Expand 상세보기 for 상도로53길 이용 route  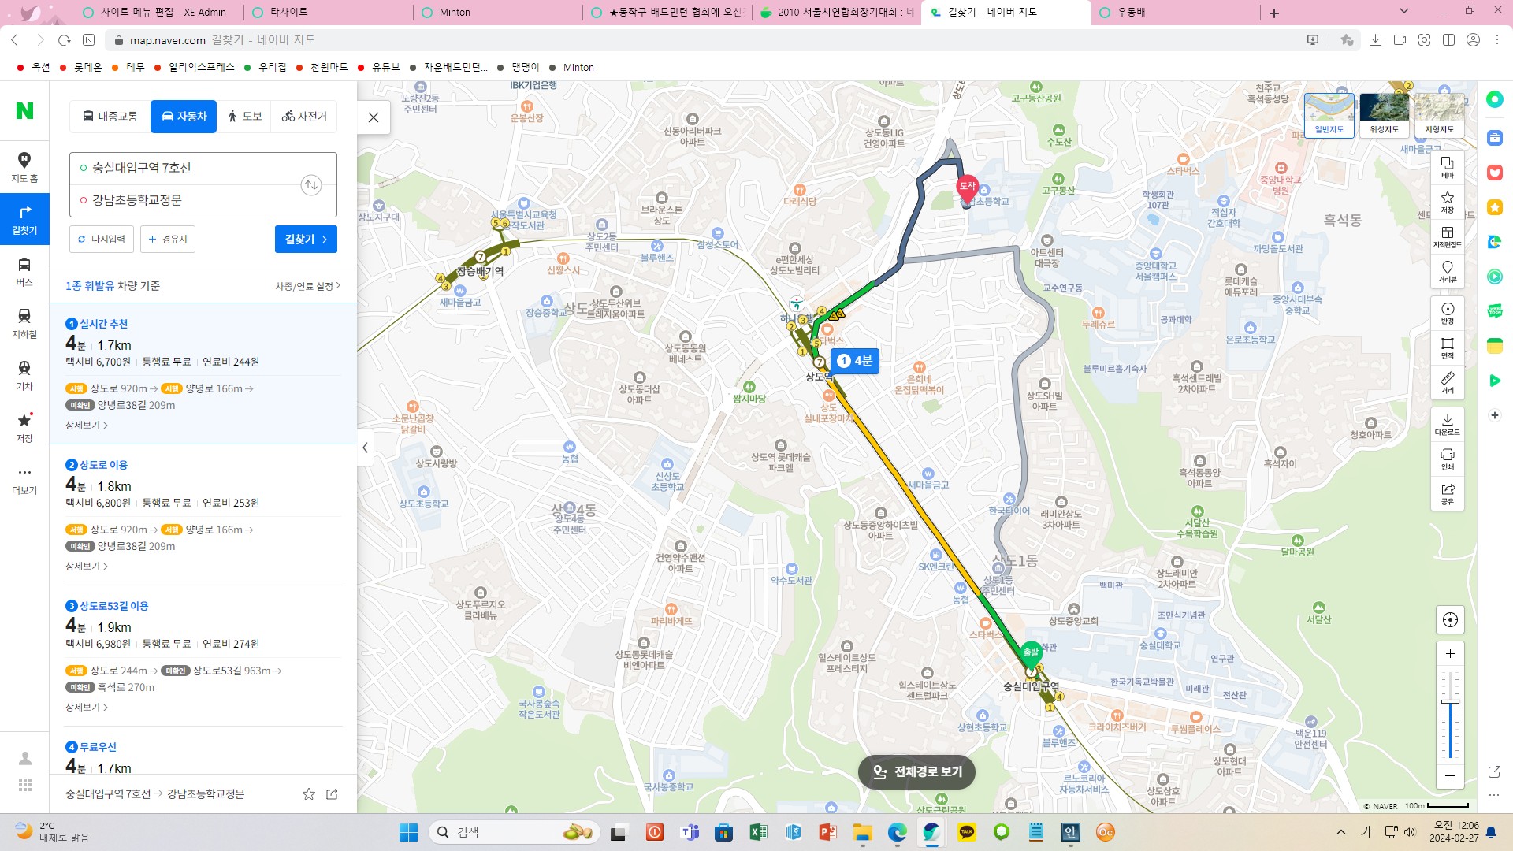click(x=86, y=707)
